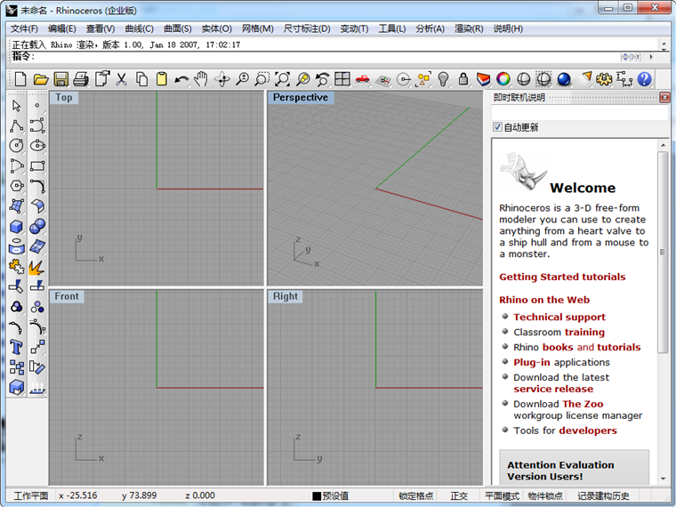Open the blue Help question mark icon
The image size is (676, 507).
tap(645, 79)
